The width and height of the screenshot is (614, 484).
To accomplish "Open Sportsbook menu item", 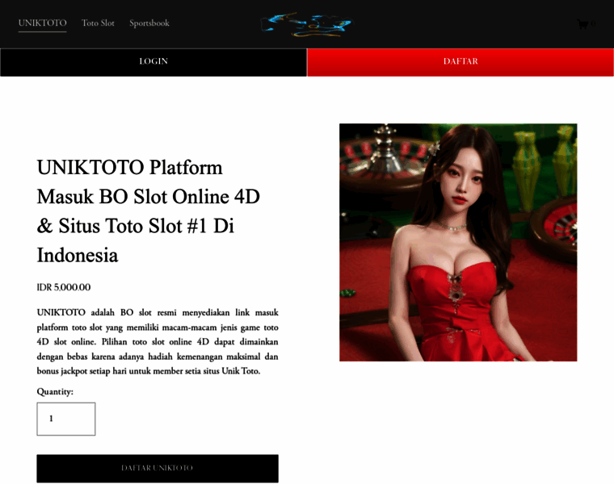I will coord(149,23).
